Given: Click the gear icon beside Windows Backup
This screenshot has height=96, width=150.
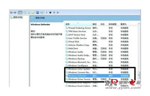Looking at the screenshot, I should (x=66, y=59).
